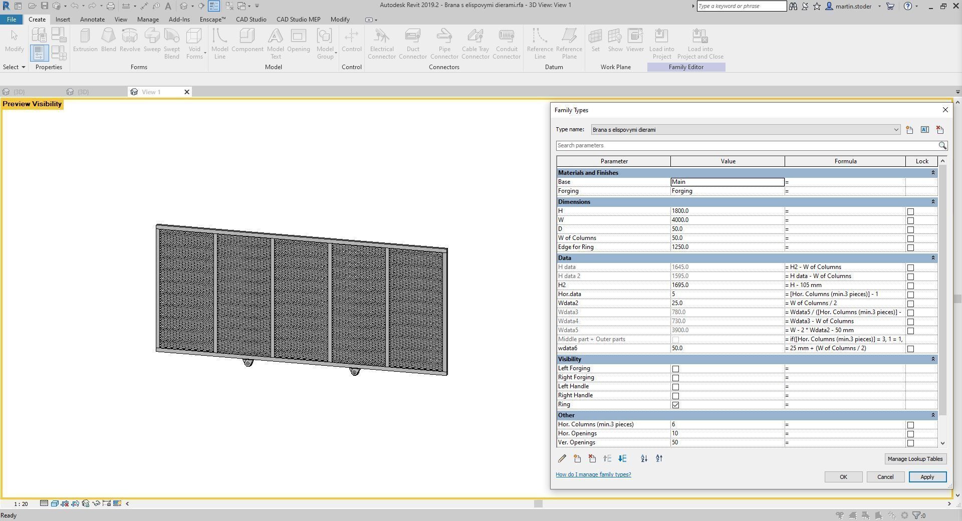
Task: Click Load into Project and Close
Action: pyautogui.click(x=700, y=44)
